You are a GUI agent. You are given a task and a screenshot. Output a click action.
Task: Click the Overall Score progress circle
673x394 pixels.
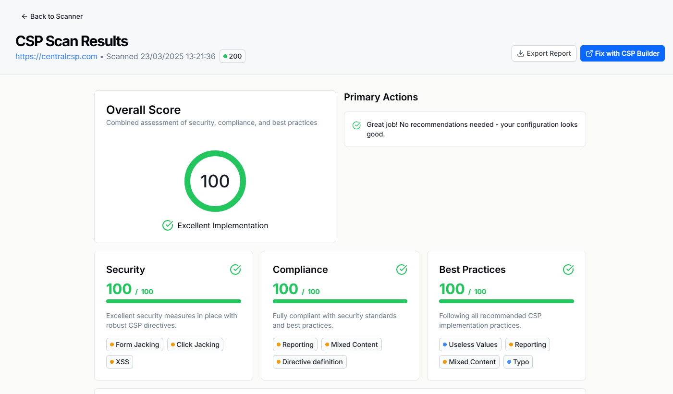[215, 181]
